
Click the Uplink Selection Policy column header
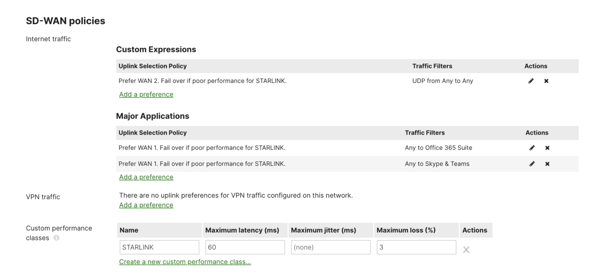coord(153,66)
